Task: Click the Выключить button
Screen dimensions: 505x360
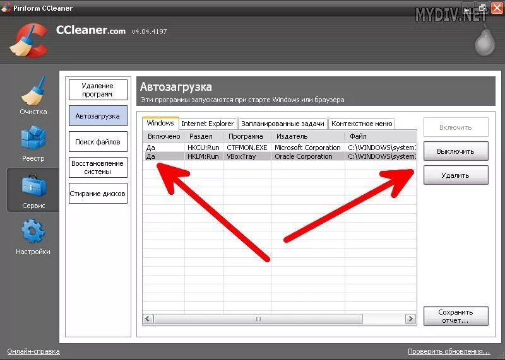Action: point(456,151)
